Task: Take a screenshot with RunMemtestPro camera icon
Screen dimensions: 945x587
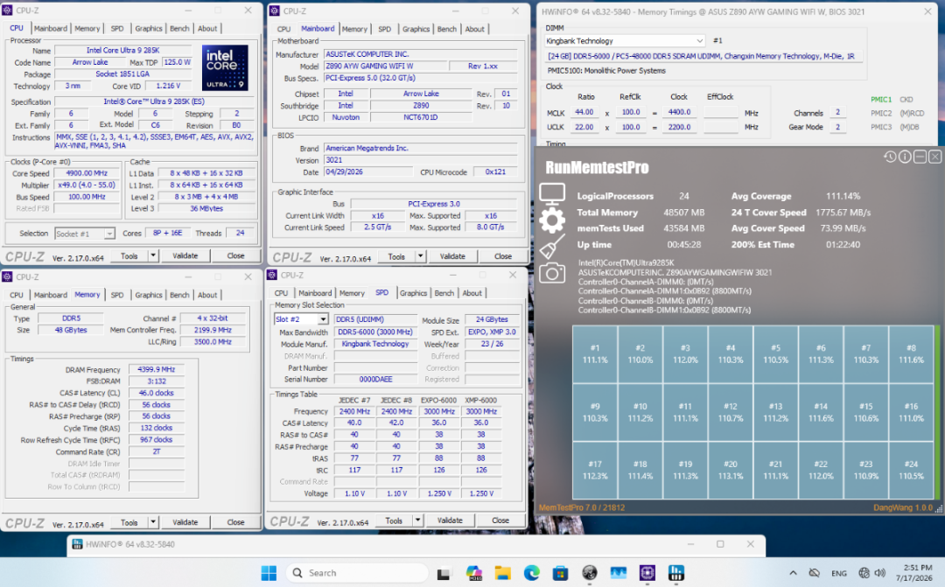Action: point(552,274)
